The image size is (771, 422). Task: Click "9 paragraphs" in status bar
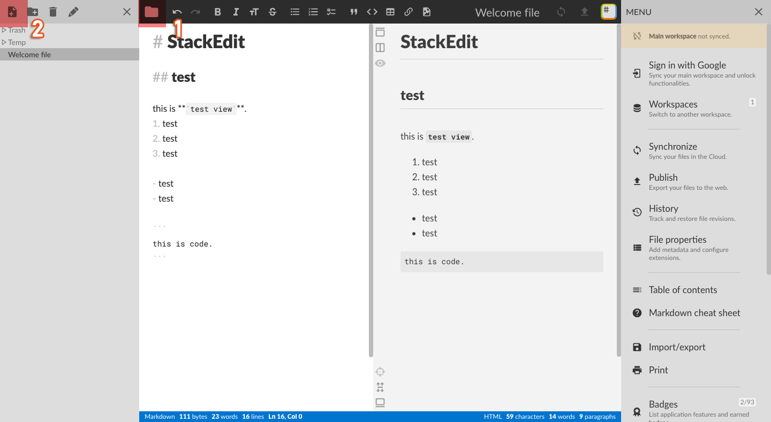coord(598,417)
